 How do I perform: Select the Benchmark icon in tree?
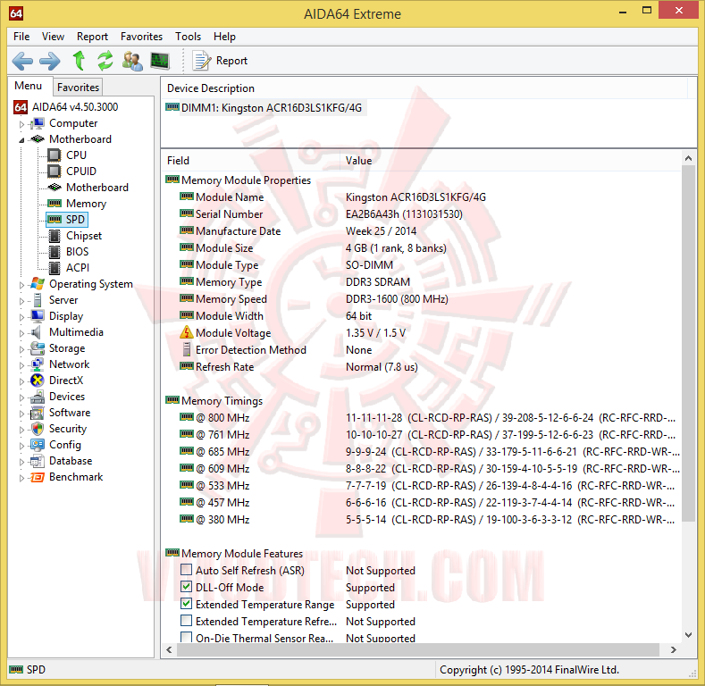(x=38, y=477)
